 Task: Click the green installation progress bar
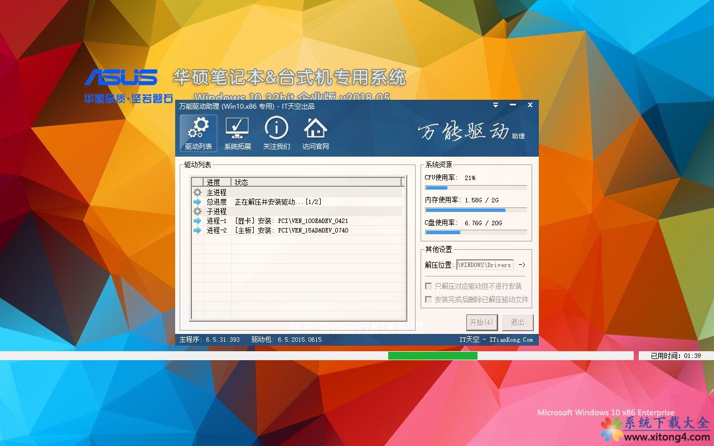[433, 356]
